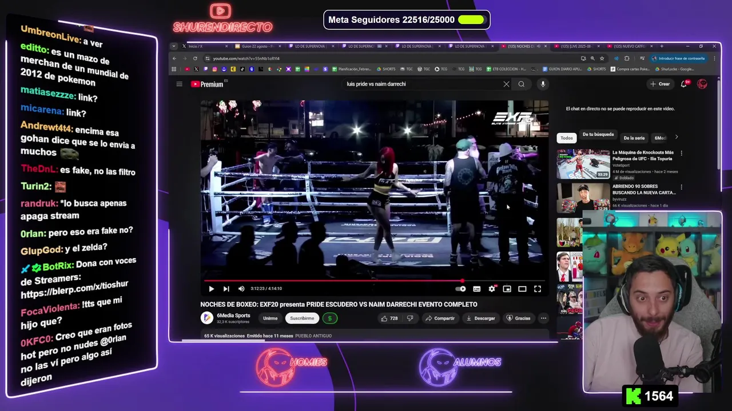Image resolution: width=732 pixels, height=411 pixels.
Task: Switch to the NUEVO CATFISH tab
Action: tap(630, 46)
